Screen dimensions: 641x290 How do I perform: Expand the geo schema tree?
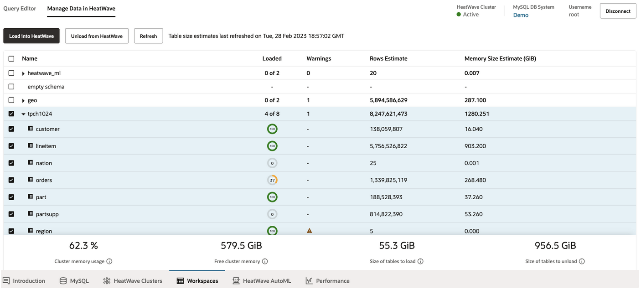coord(23,101)
